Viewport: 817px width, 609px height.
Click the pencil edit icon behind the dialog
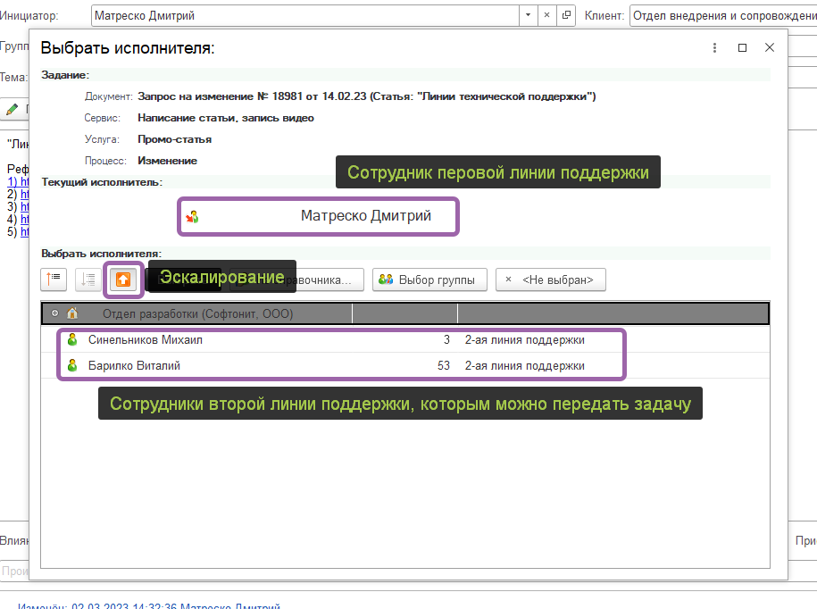[x=13, y=109]
